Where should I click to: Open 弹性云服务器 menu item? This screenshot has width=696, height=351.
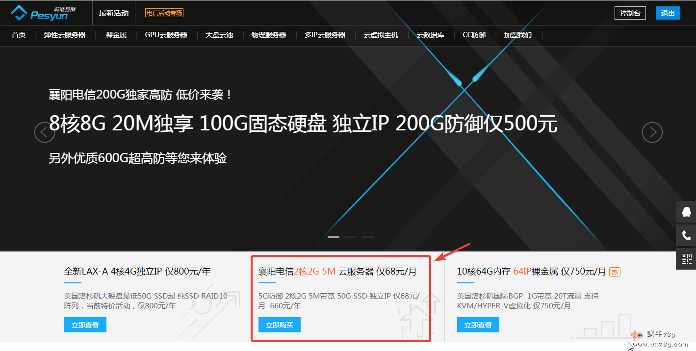[65, 35]
